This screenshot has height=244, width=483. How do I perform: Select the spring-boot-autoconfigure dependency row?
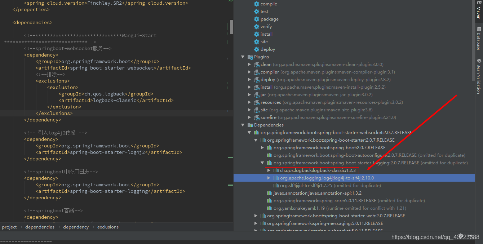(x=354, y=155)
